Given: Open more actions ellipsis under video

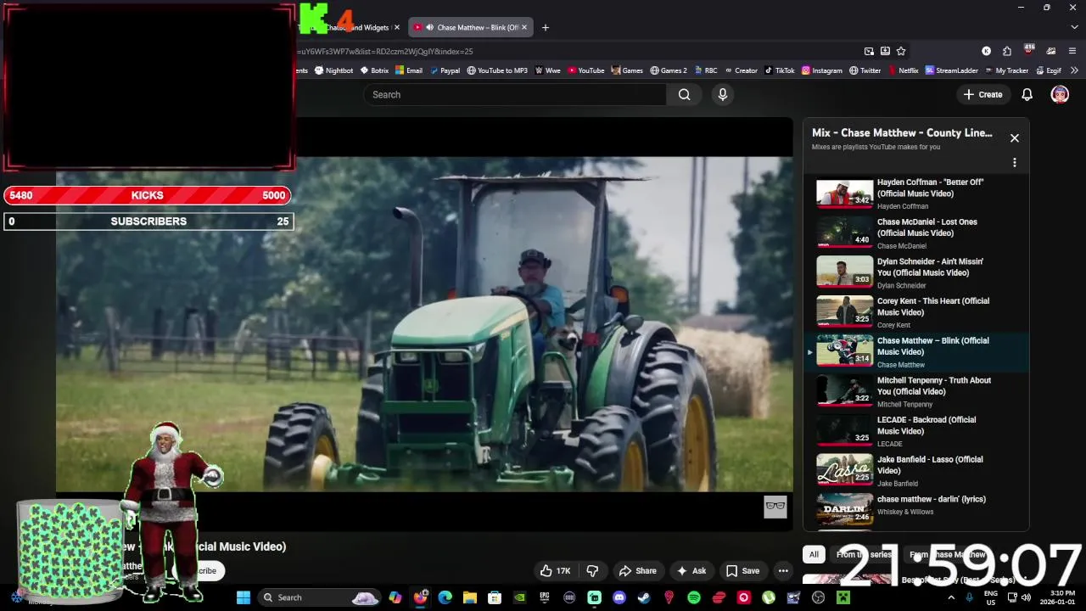Looking at the screenshot, I should [x=783, y=571].
